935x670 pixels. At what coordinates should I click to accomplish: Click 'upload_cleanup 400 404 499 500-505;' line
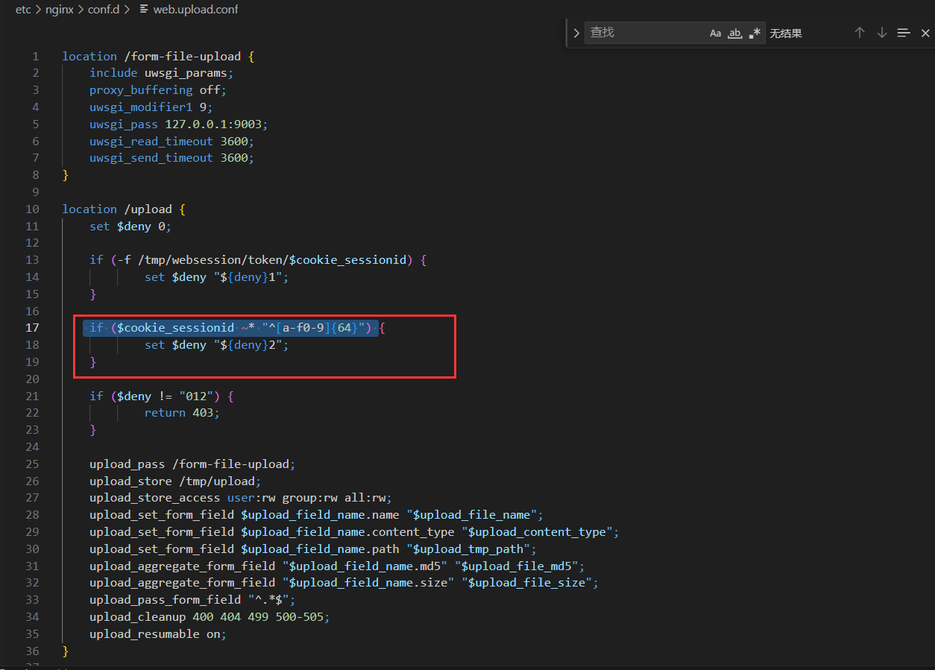point(210,617)
